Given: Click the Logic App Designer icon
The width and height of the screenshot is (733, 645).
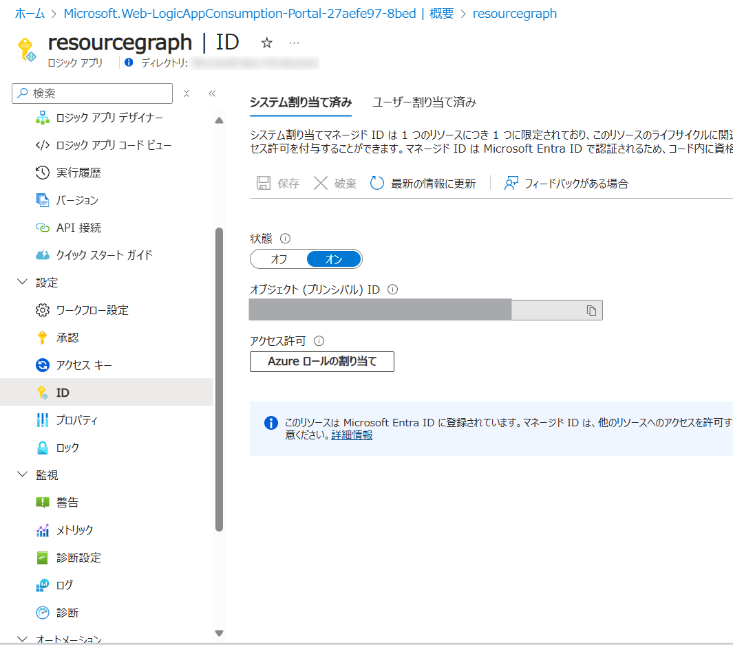Looking at the screenshot, I should tap(43, 118).
